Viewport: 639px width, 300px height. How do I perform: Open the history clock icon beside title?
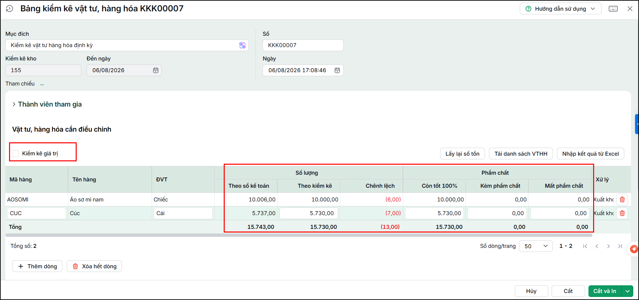pyautogui.click(x=9, y=9)
